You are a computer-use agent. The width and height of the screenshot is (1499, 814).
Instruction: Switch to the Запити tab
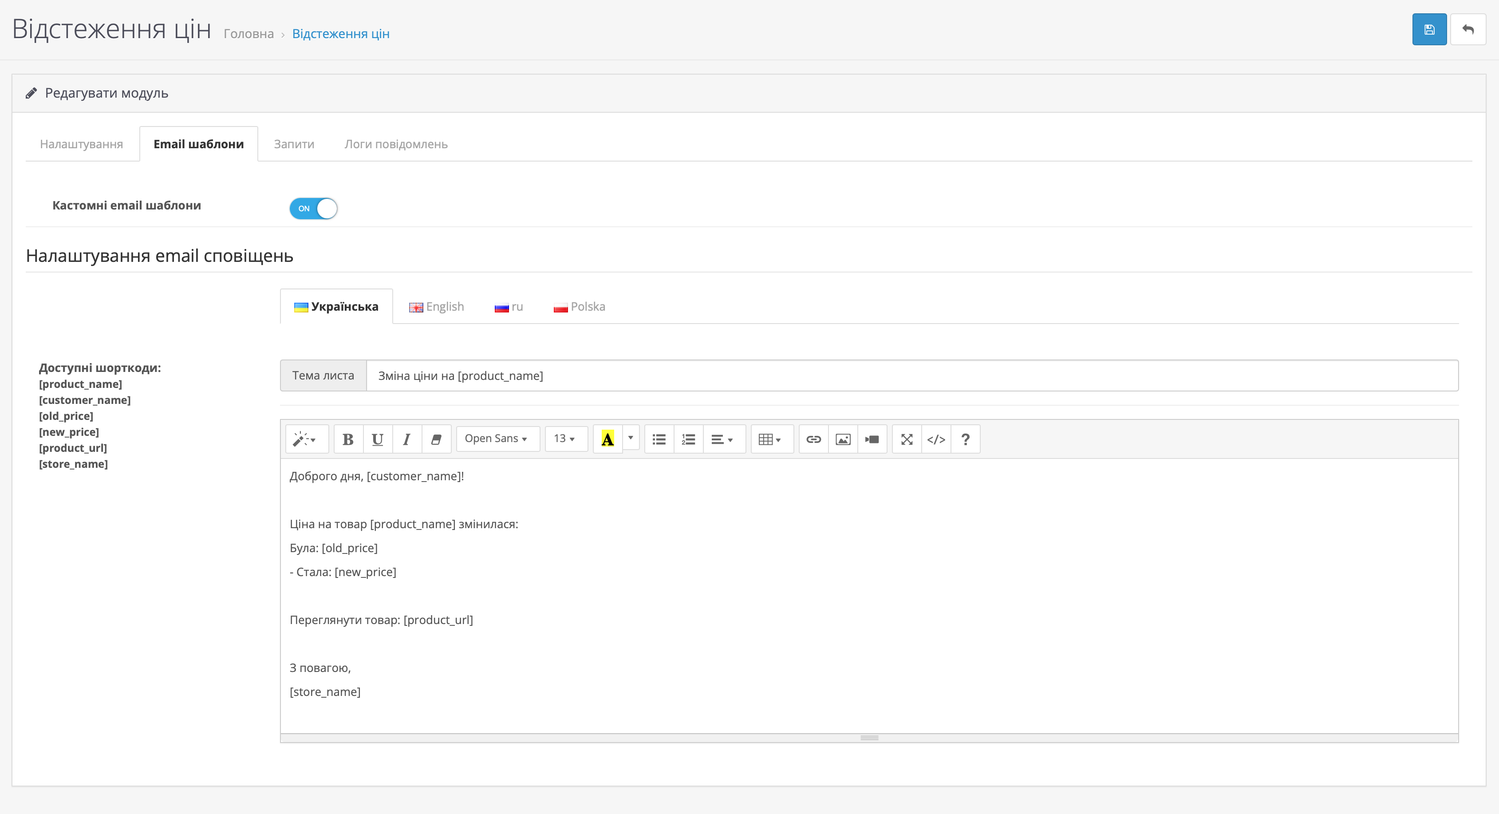[x=294, y=144]
